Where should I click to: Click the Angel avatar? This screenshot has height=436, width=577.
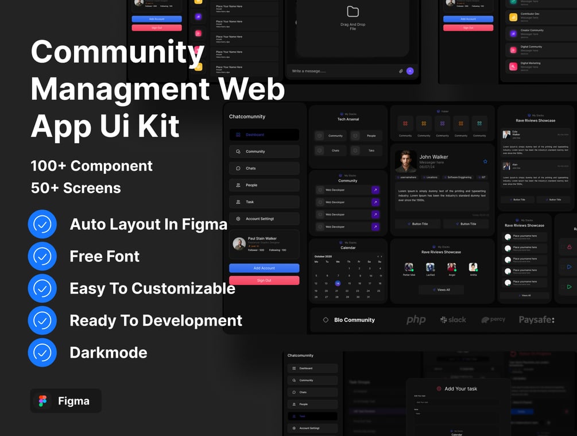tap(451, 267)
